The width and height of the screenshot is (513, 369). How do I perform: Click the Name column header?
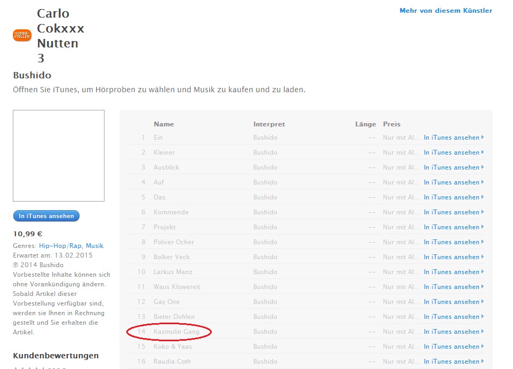coord(164,124)
